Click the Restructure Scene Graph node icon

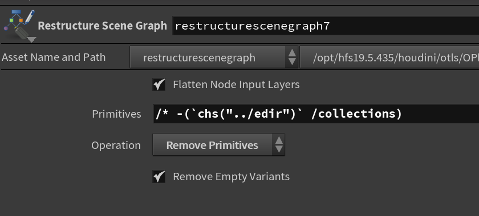(19, 26)
